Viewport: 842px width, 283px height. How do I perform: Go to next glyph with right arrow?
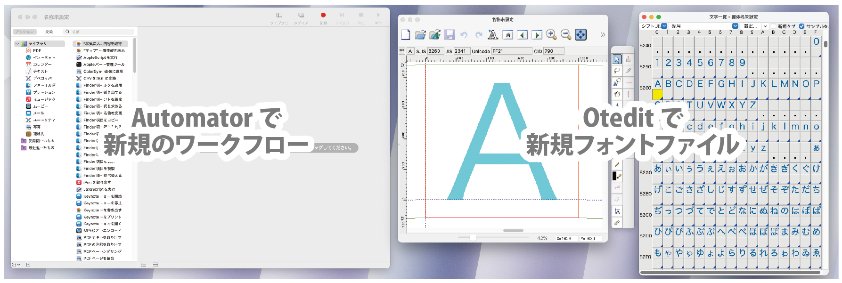click(x=537, y=35)
